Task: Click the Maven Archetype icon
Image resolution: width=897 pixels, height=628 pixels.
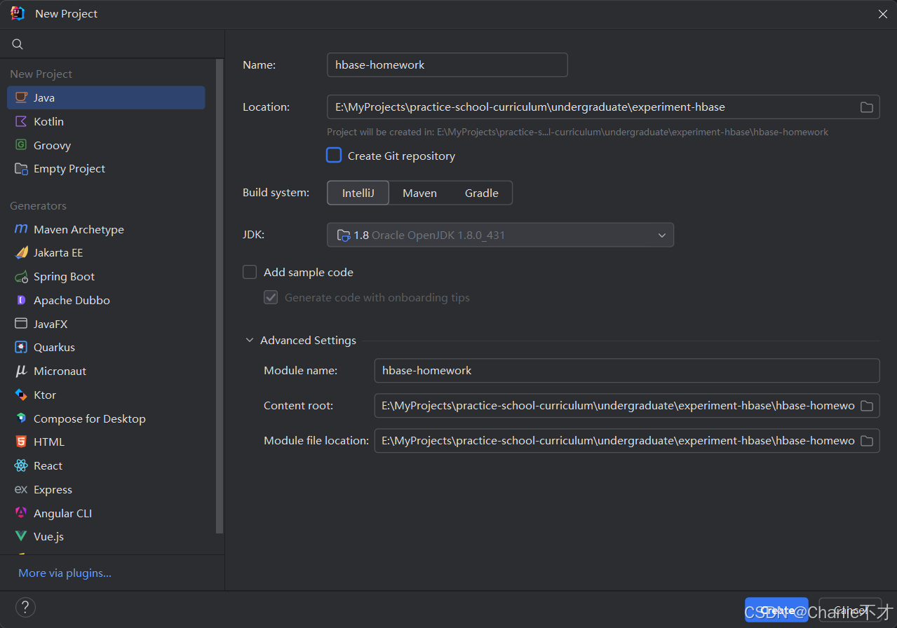Action: (x=21, y=229)
